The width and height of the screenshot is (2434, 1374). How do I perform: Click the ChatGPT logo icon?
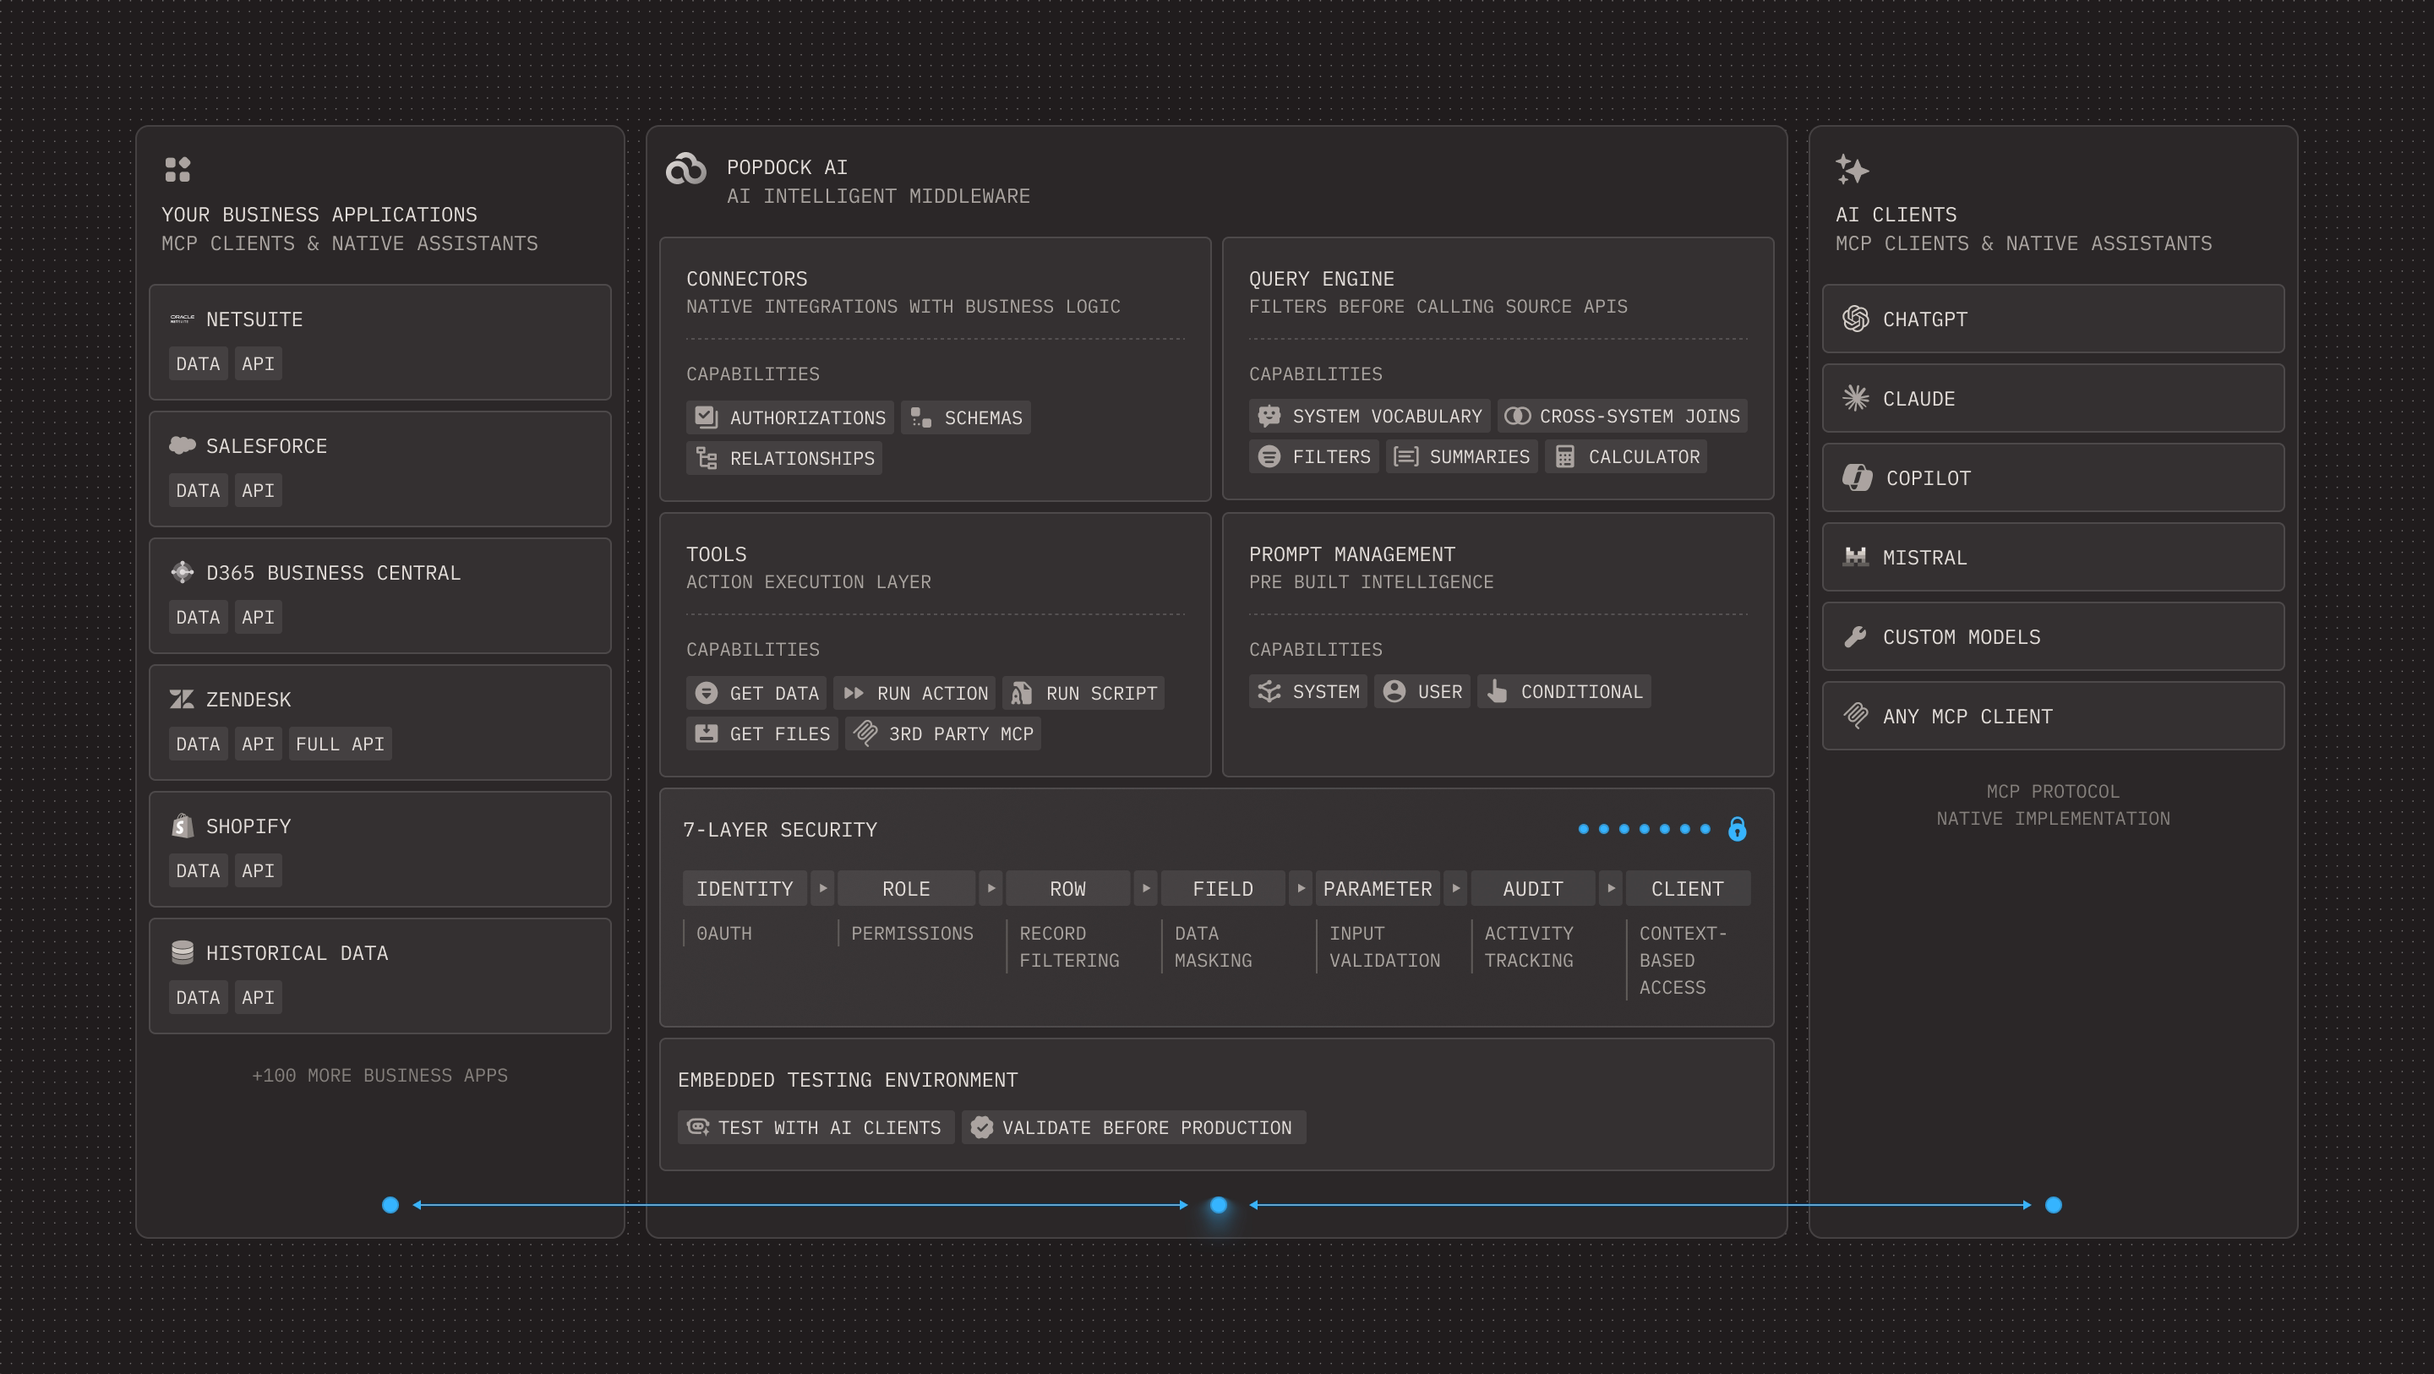coord(1855,319)
